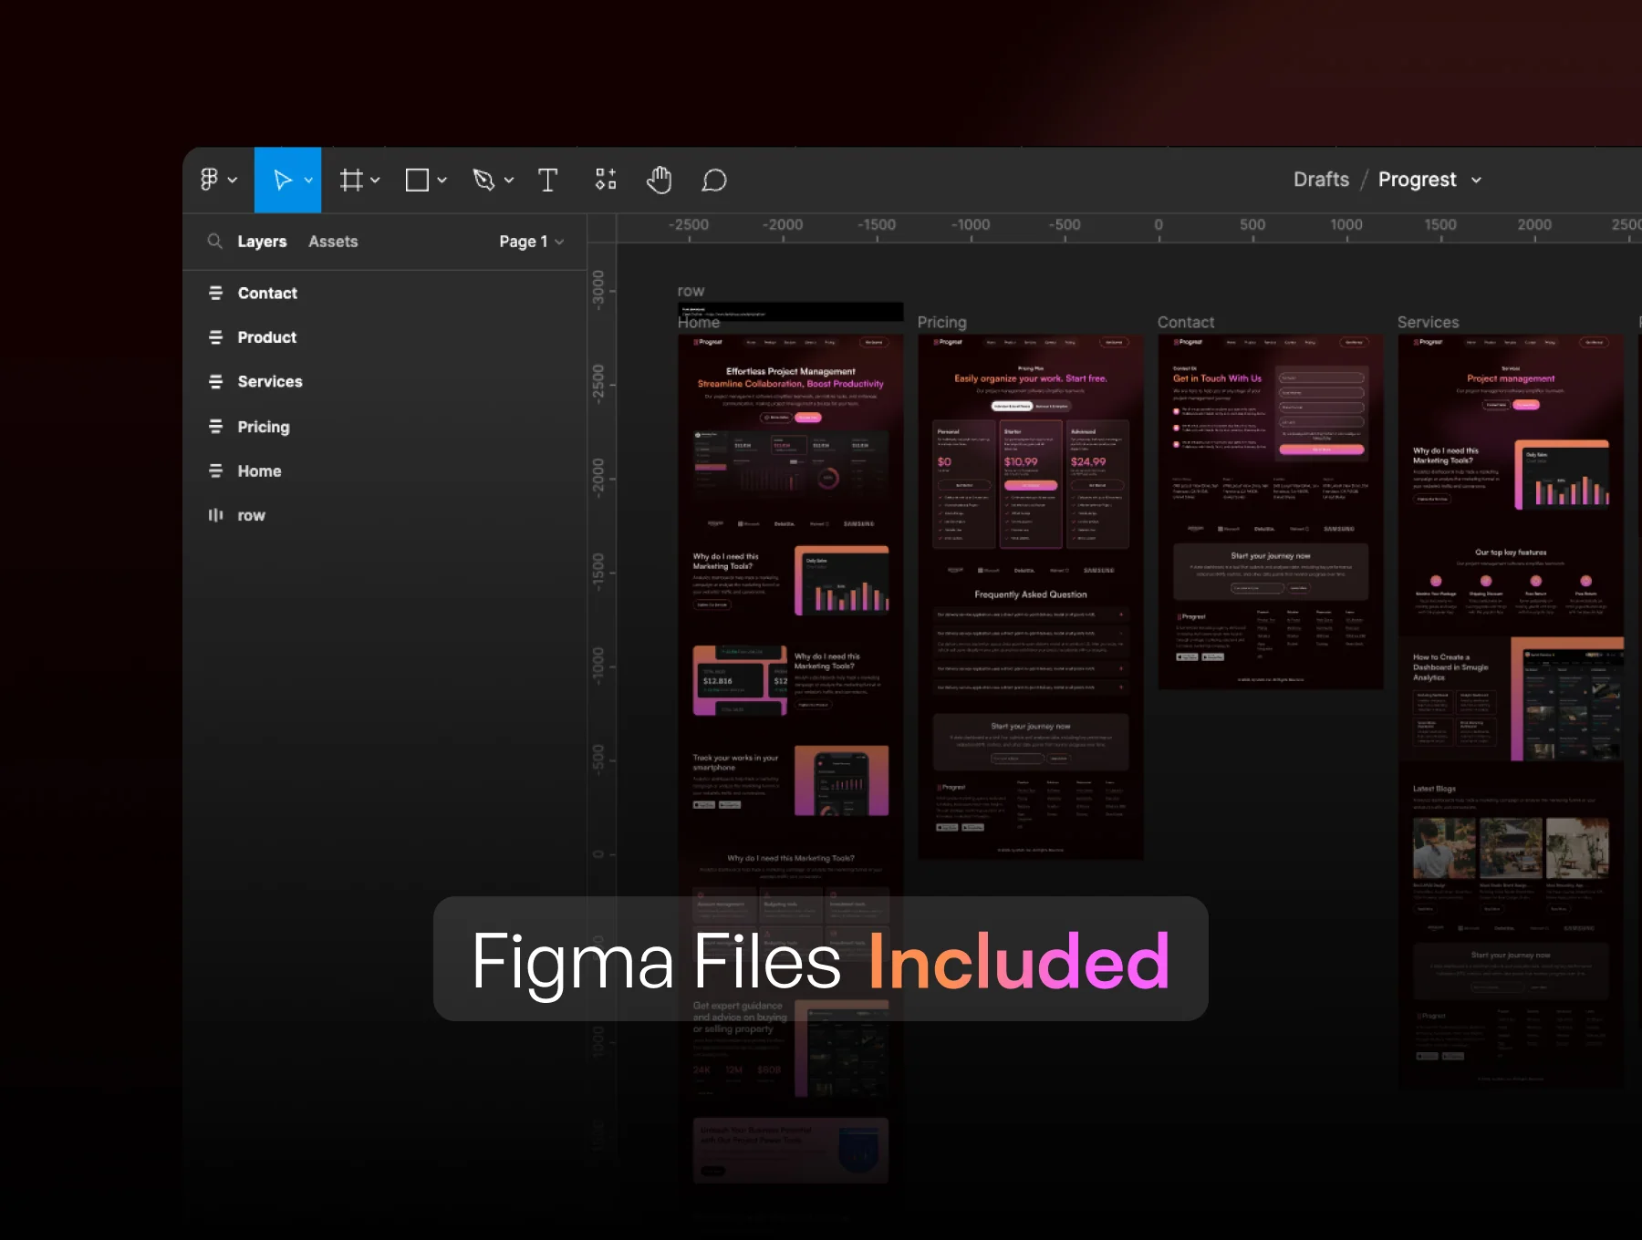Select the Hand tool
Image resolution: width=1642 pixels, height=1240 pixels.
(659, 180)
